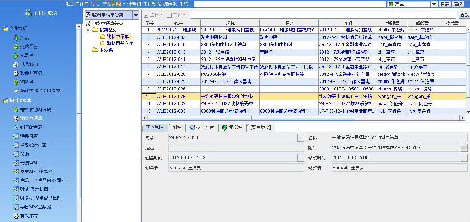Image resolution: width=470 pixels, height=222 pixels.
Task: Open the 软件及其它 sidebar item
Action: [28, 73]
